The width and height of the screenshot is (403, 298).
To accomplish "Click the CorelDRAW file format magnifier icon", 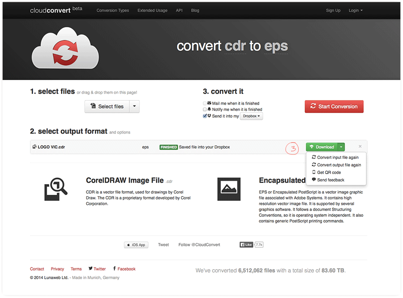I will (56, 189).
